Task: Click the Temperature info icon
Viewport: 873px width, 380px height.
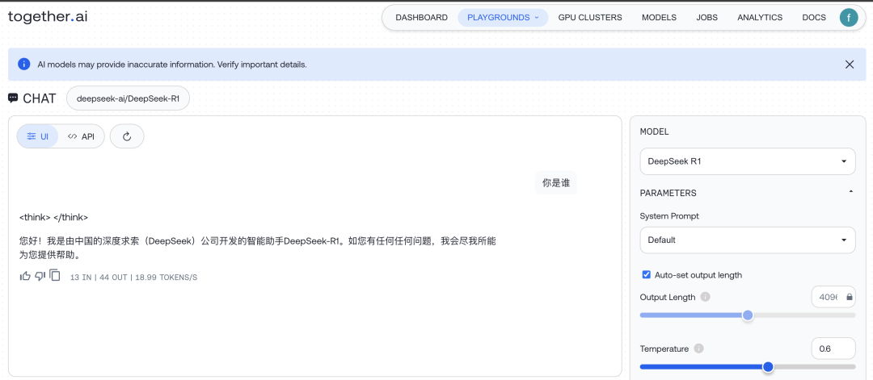Action: pos(698,349)
